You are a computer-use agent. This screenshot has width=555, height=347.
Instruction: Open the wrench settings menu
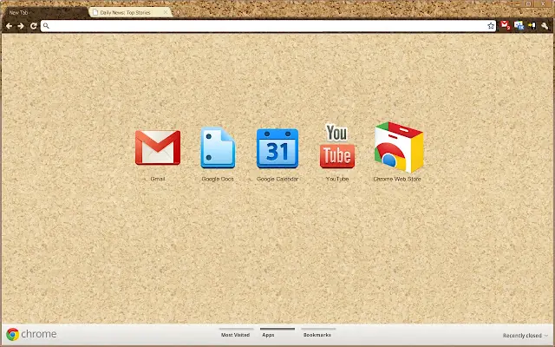pyautogui.click(x=545, y=26)
